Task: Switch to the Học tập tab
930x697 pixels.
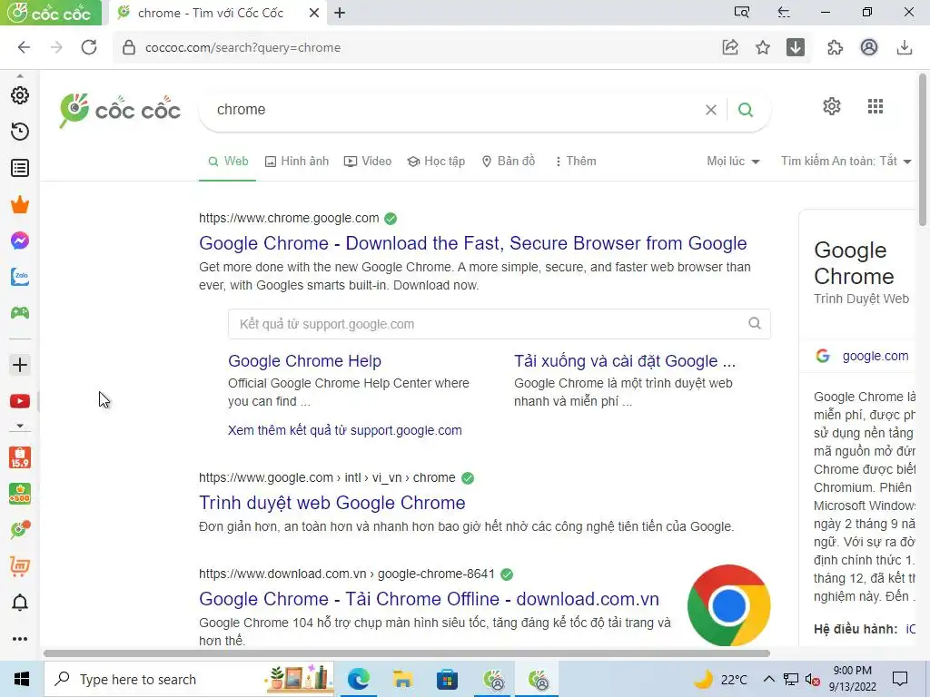Action: pyautogui.click(x=436, y=162)
